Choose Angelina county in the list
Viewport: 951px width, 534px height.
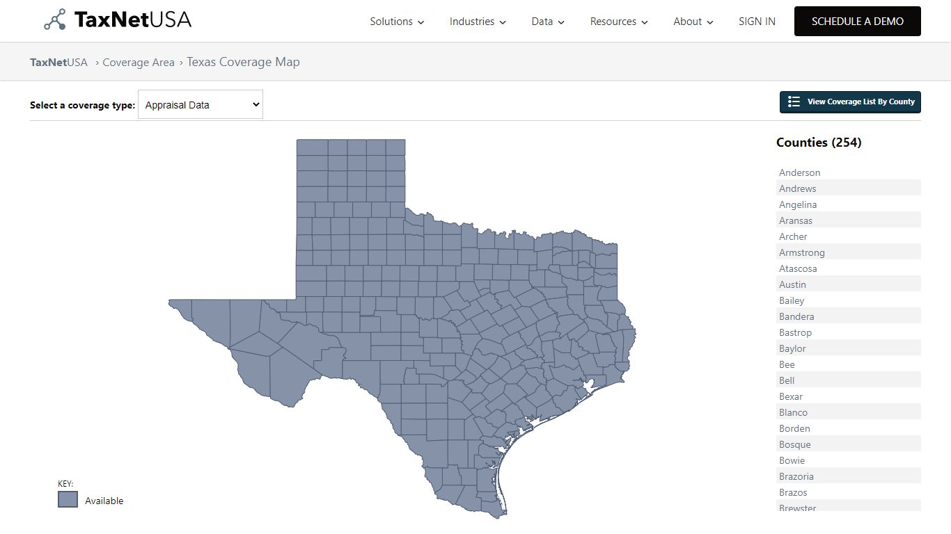coord(849,204)
